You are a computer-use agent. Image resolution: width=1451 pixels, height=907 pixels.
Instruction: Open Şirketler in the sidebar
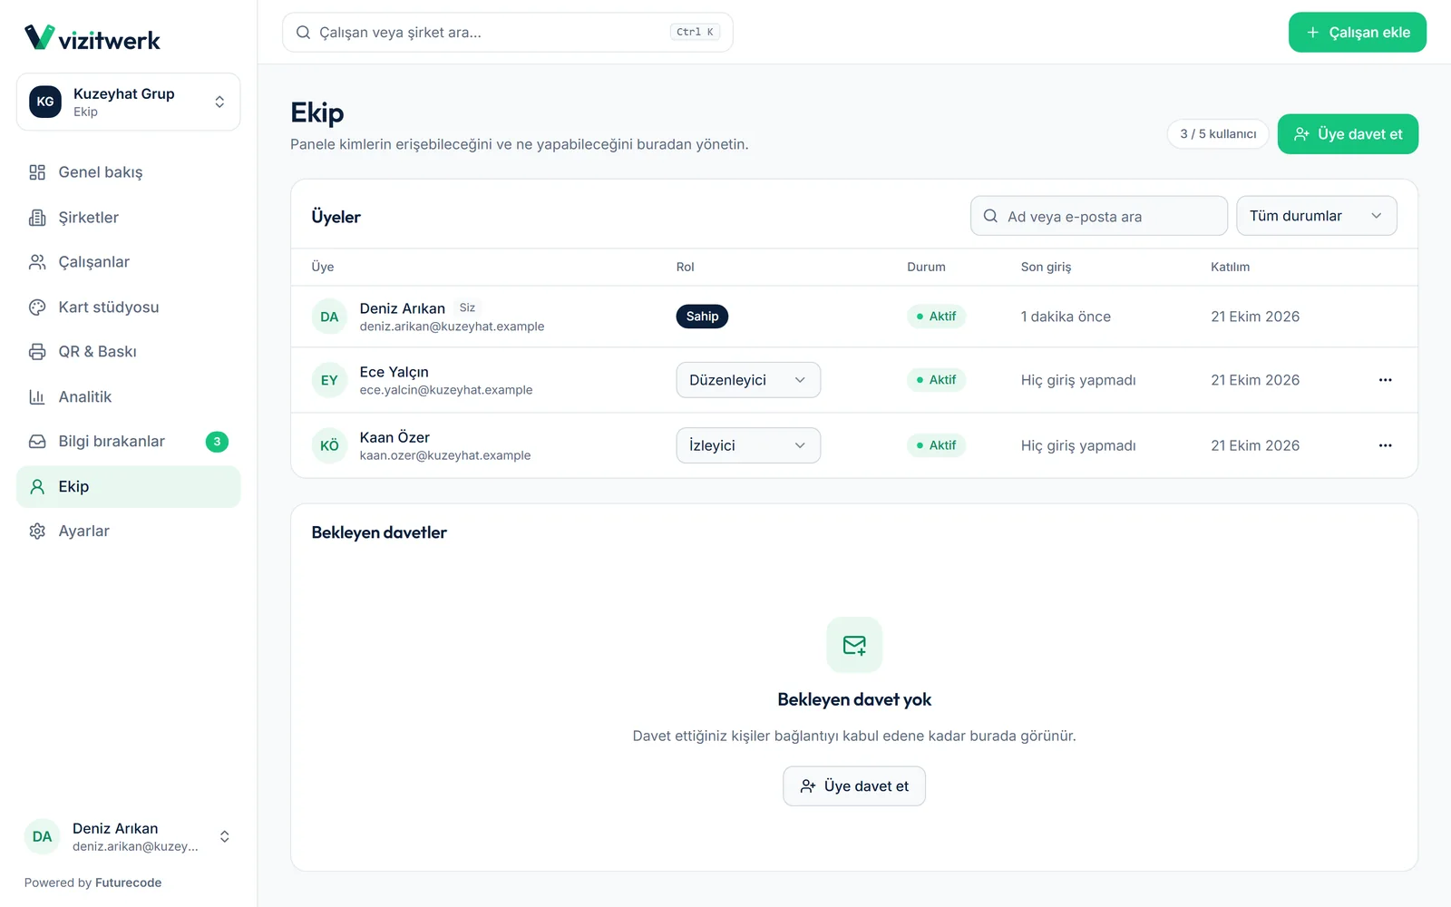click(x=128, y=218)
